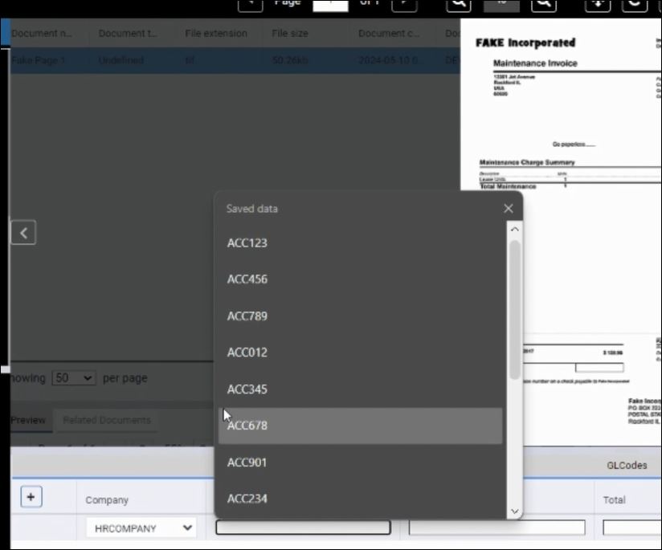Collapse panel with left chevron arrow
Screen dimensions: 662x550
click(x=23, y=233)
